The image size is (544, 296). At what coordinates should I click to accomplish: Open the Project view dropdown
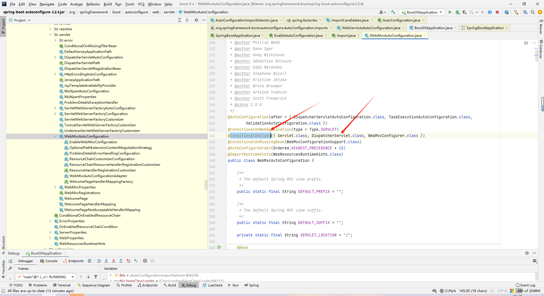click(x=20, y=20)
